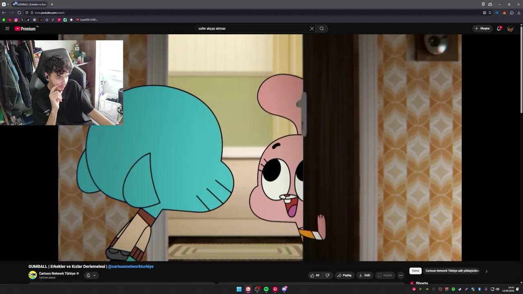The image size is (523, 294).
Task: Open the Instagram bookmark icon
Action: (16, 20)
